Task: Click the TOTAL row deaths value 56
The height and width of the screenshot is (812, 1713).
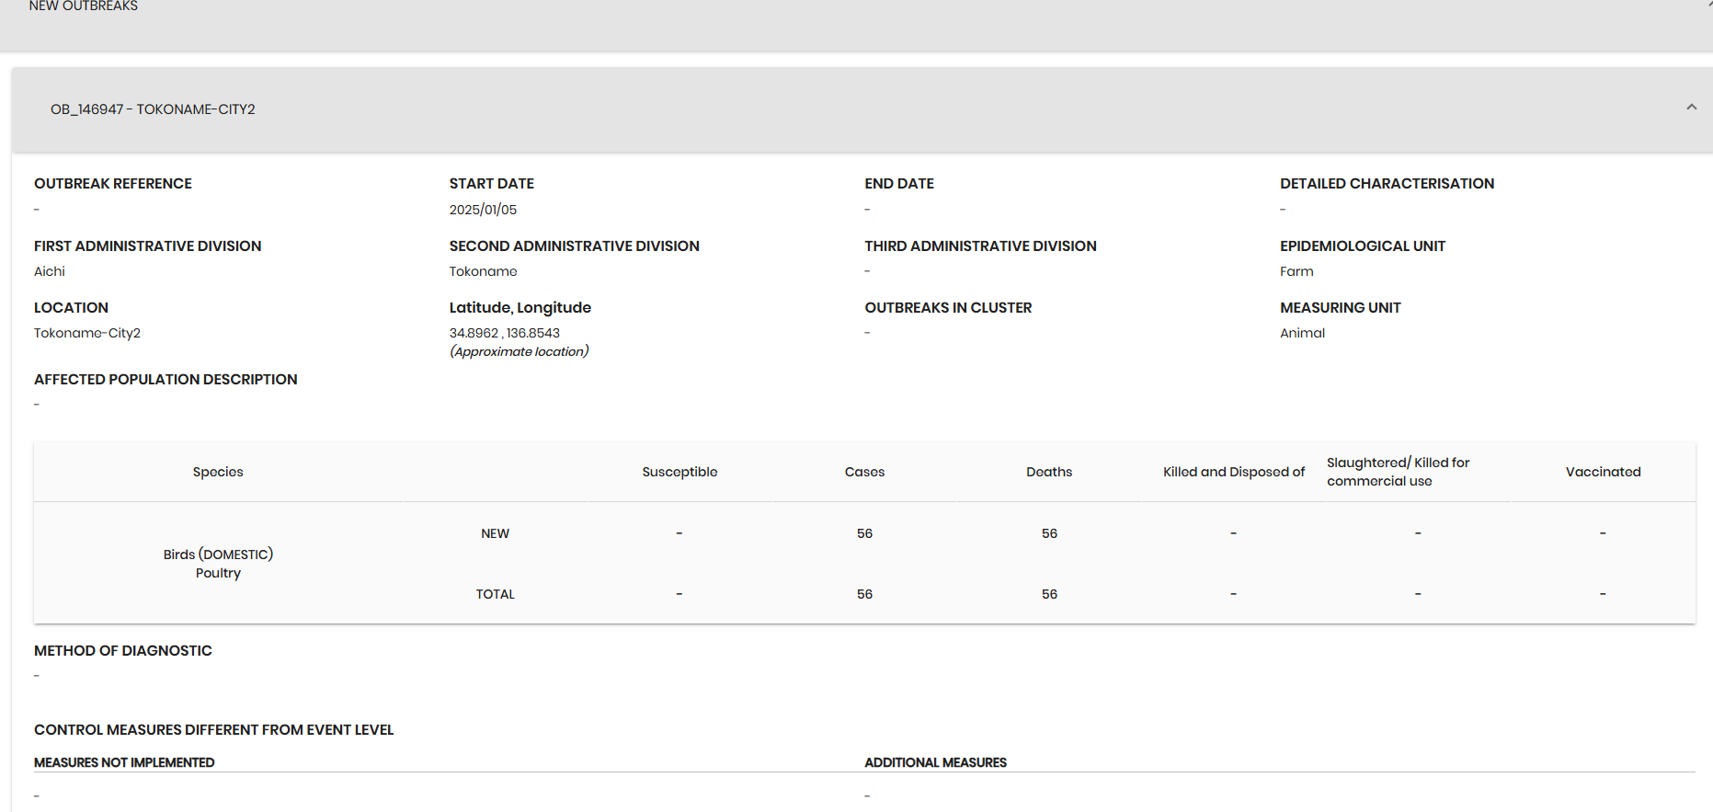Action: click(1049, 594)
